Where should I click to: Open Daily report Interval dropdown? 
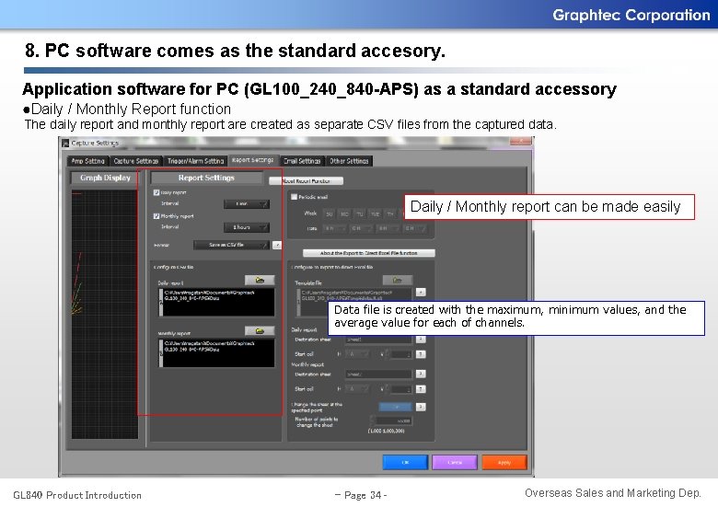point(247,204)
